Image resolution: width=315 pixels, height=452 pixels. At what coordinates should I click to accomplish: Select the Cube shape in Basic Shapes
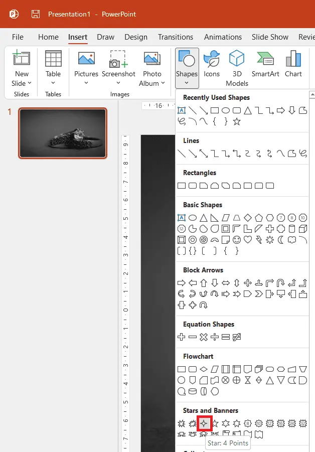303,229
